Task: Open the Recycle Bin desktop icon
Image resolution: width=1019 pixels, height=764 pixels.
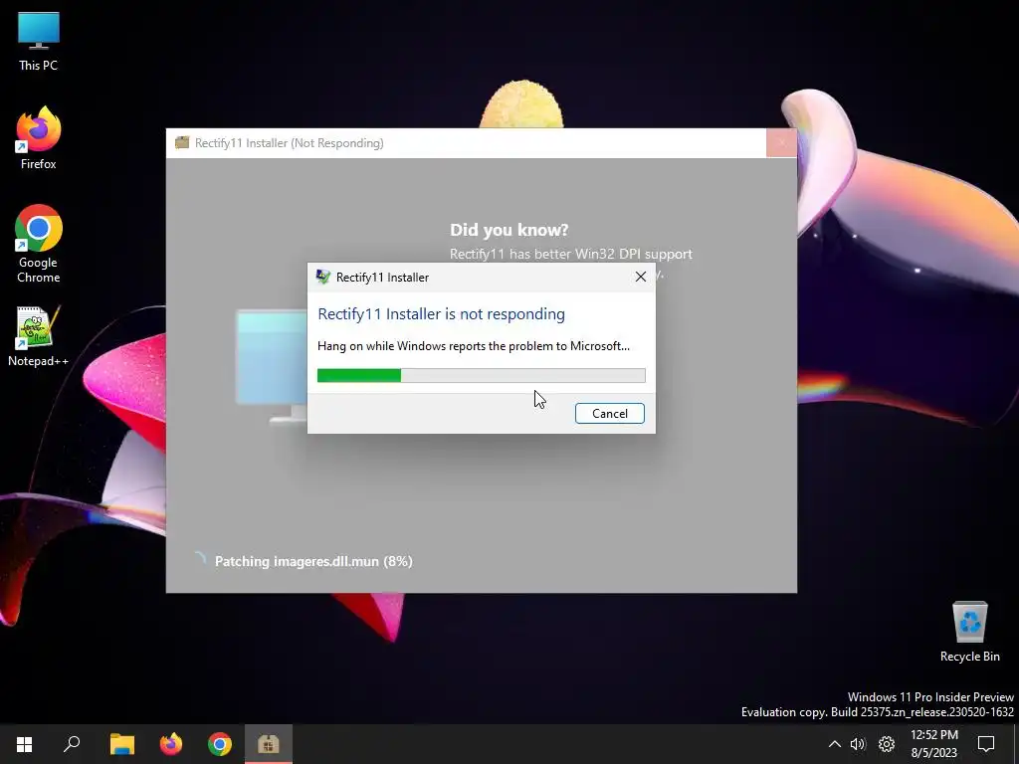Action: tap(969, 632)
